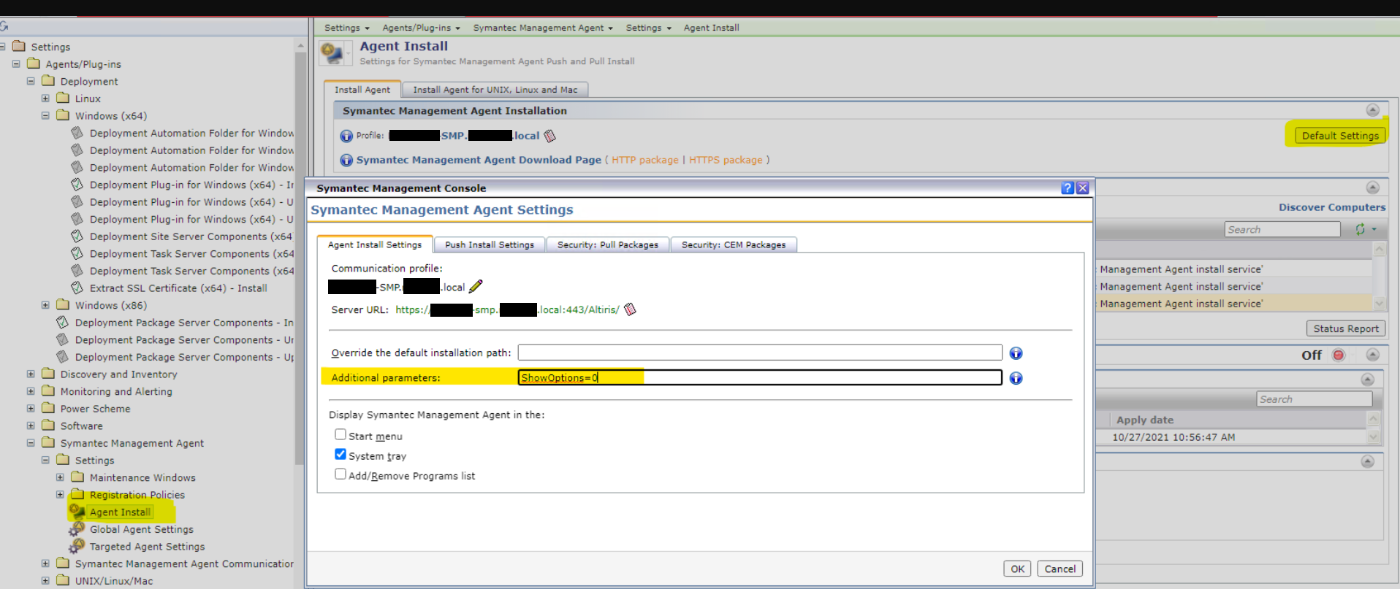Open the Agents/Plug-ins breadcrumb dropdown

[x=421, y=28]
